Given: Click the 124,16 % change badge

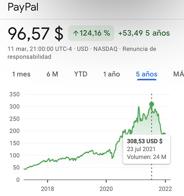Looking at the screenshot, I should 91,33.
